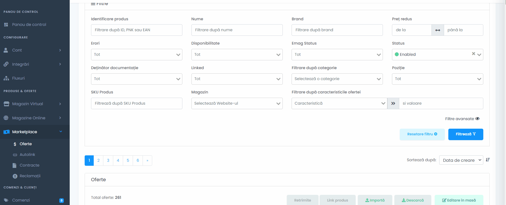Viewport: 506px width, 205px height.
Task: Collapse the Filtre panel header icon
Action: (x=93, y=4)
